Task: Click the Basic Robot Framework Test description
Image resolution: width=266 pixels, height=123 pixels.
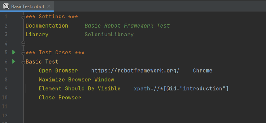Action: click(x=127, y=26)
